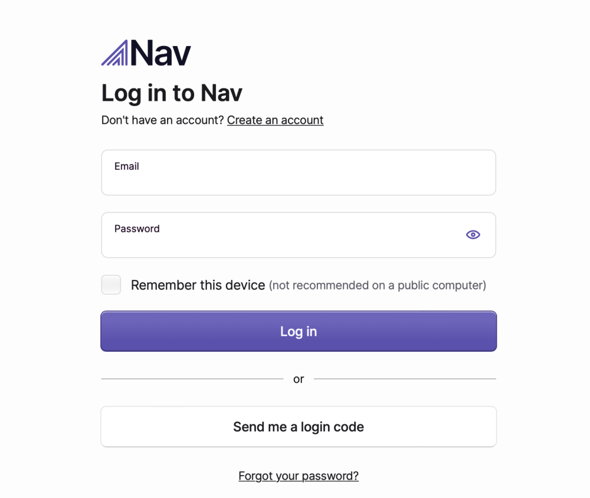
Task: Request a code via Send me a login code
Action: coord(298,427)
